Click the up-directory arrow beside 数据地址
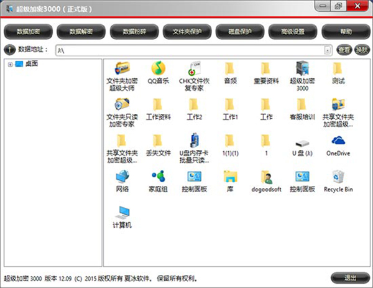The image size is (373, 288). click(9, 50)
